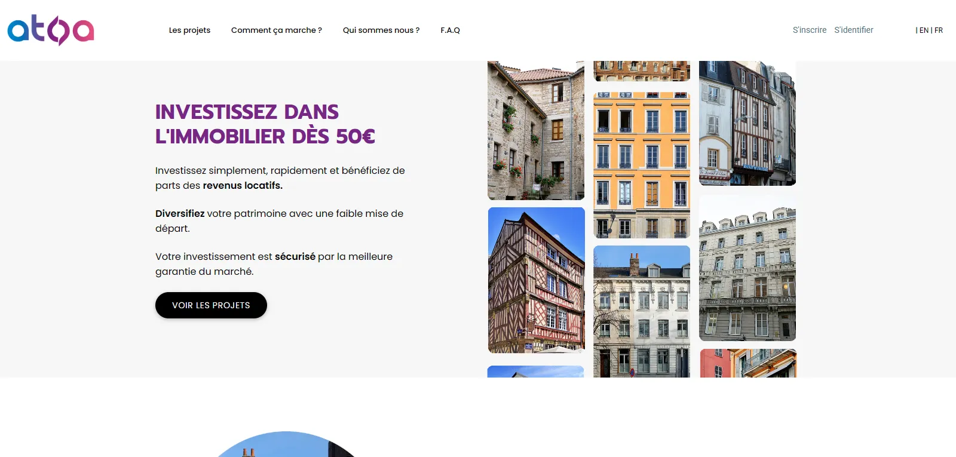The height and width of the screenshot is (457, 956).
Task: Click the S'identifier link
Action: (853, 30)
